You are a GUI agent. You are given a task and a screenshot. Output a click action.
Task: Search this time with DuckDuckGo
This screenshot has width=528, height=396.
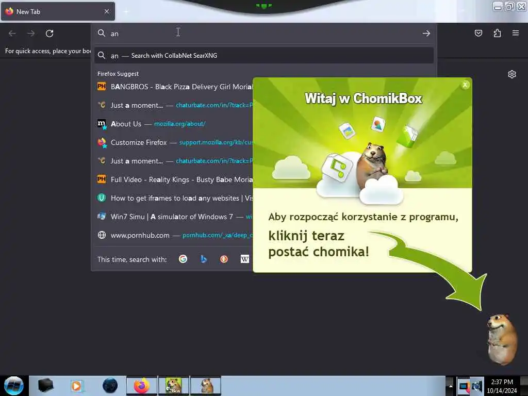[224, 259]
